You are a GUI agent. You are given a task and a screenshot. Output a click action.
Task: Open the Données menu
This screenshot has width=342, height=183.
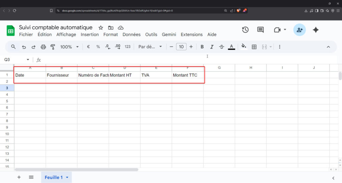(132, 35)
